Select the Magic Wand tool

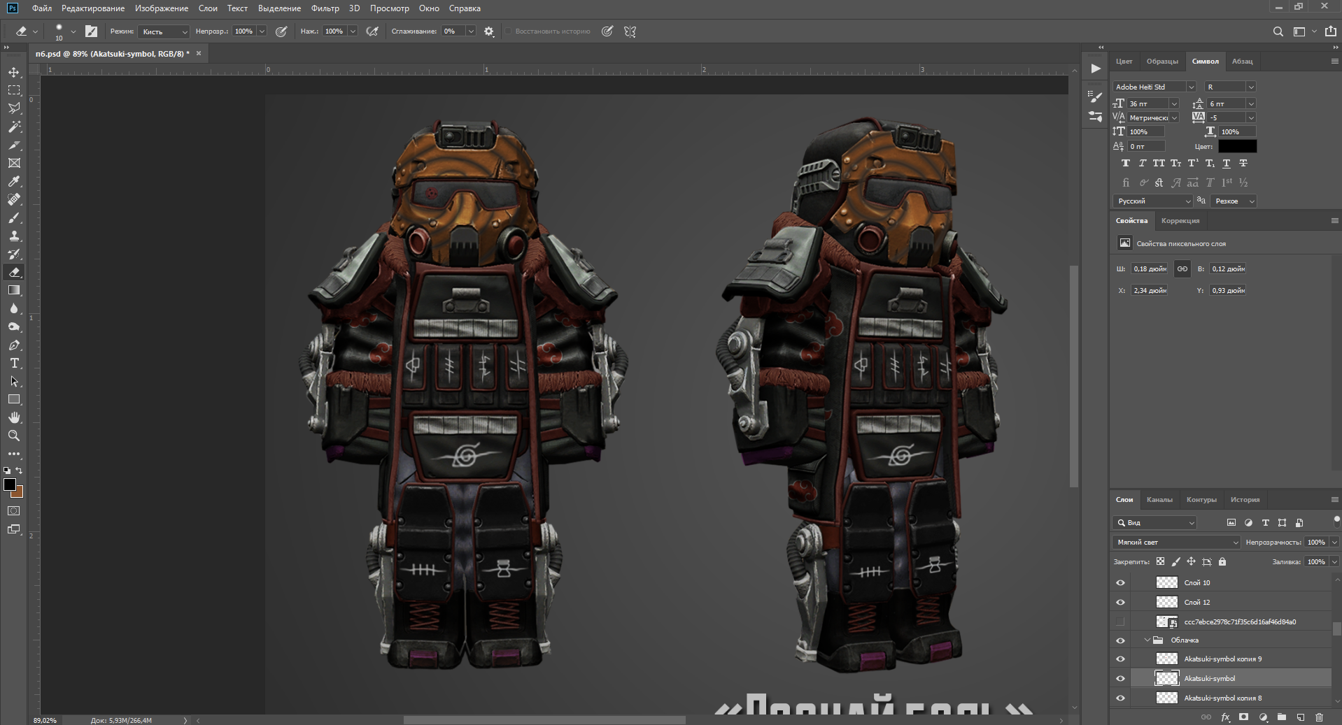pyautogui.click(x=14, y=127)
